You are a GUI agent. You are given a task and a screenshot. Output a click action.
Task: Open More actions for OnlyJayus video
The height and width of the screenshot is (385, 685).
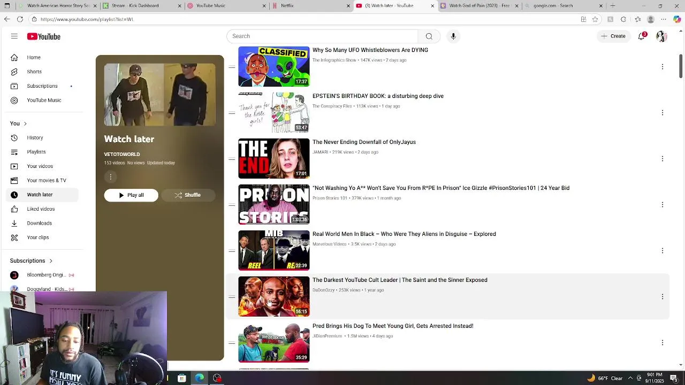coord(663,159)
